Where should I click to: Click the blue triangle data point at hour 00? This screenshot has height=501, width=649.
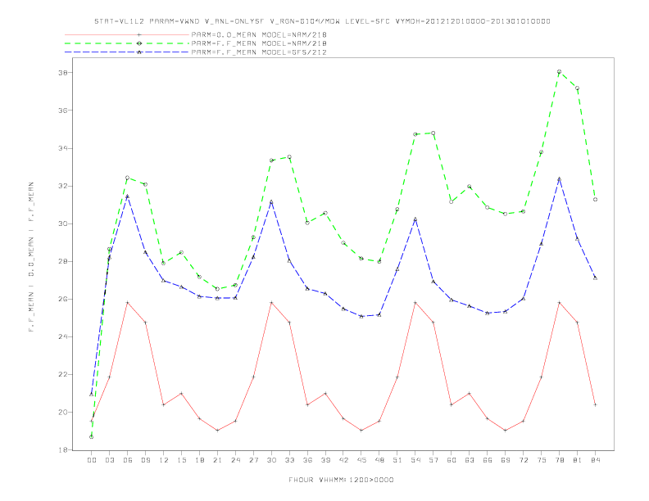pos(92,394)
